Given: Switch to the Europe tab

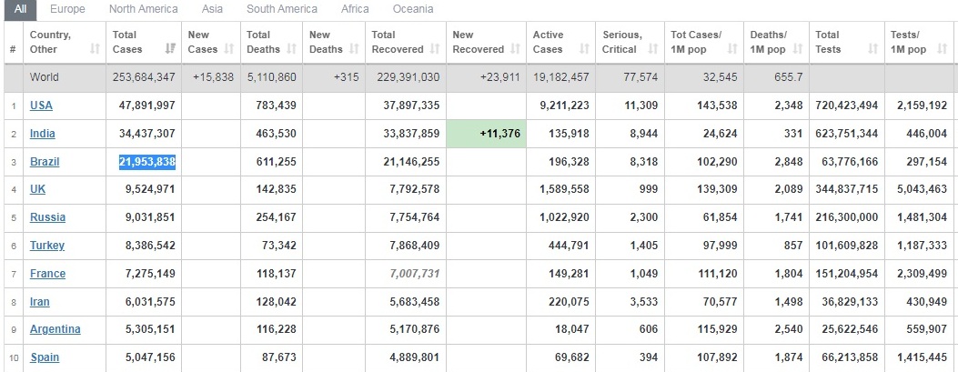Looking at the screenshot, I should pos(67,9).
